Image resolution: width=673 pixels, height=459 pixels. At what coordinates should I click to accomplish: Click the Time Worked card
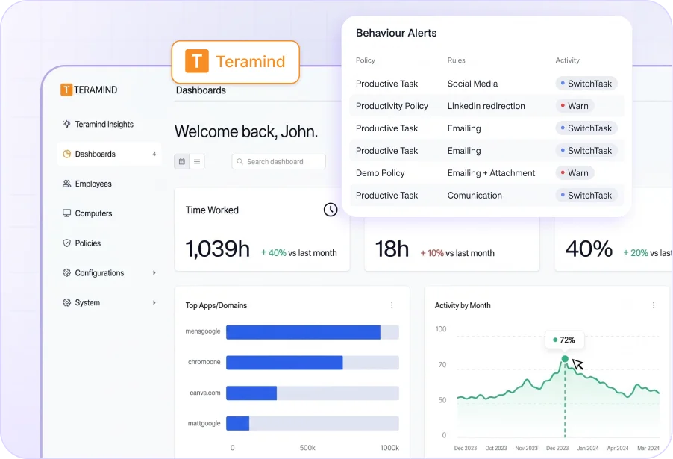[262, 230]
